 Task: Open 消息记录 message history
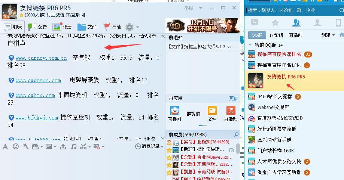[x=147, y=146]
